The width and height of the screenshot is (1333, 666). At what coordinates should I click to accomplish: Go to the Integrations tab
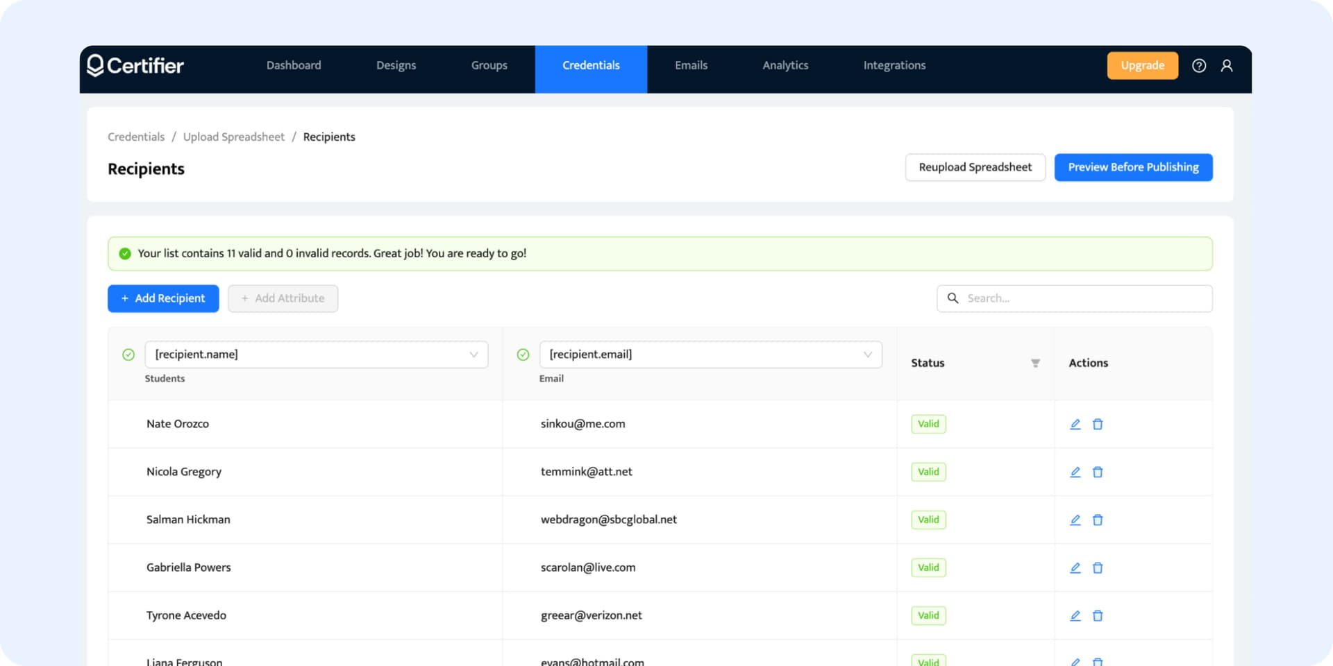(x=894, y=66)
